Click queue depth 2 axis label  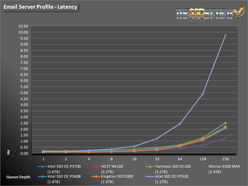coord(66,159)
